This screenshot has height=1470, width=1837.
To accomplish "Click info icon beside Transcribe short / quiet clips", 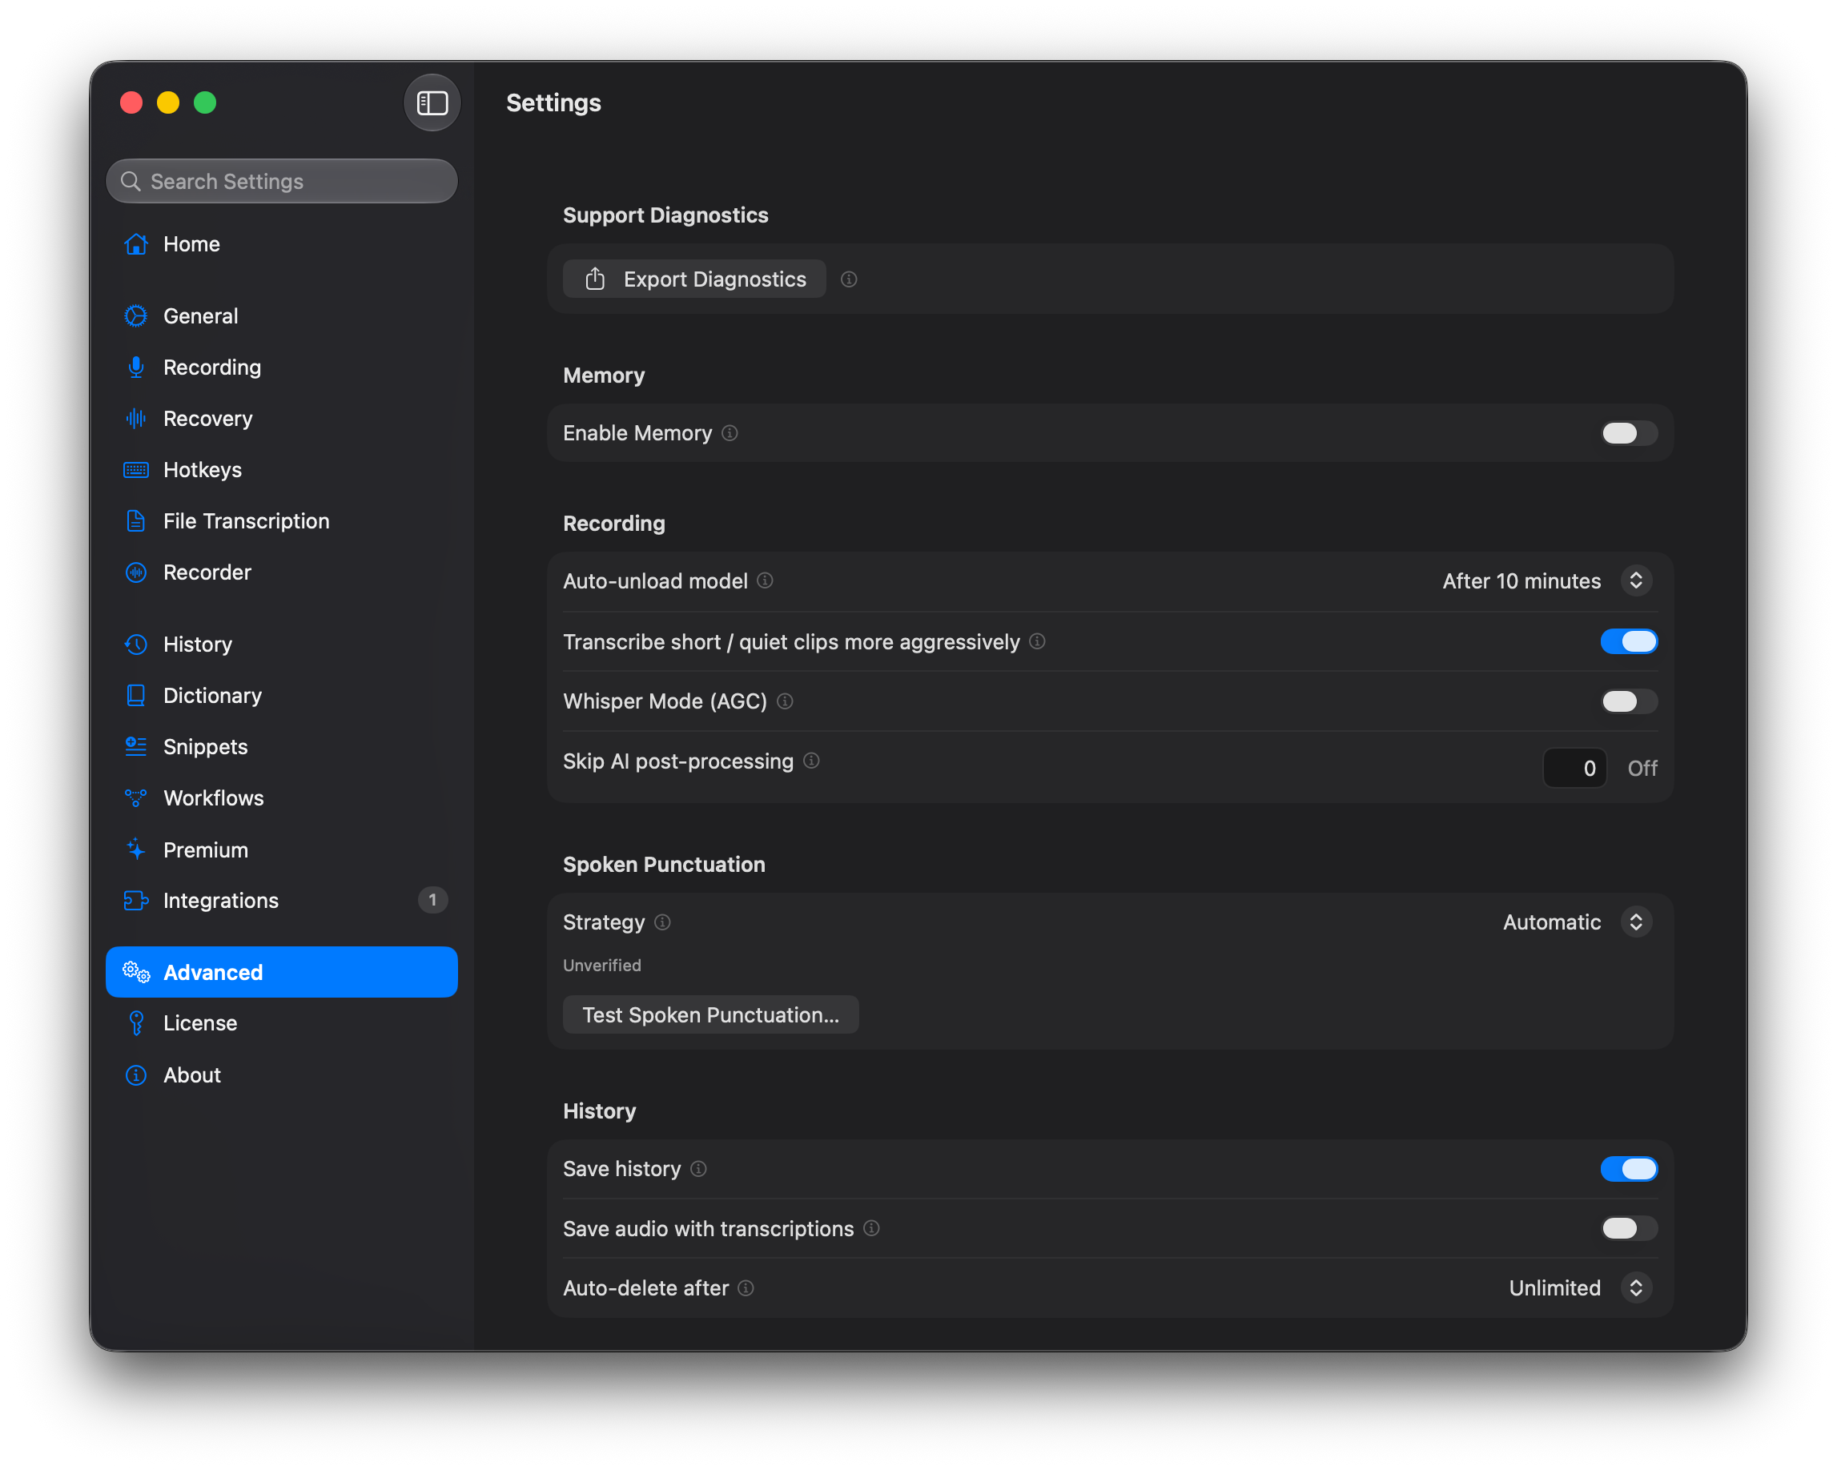I will (1038, 642).
